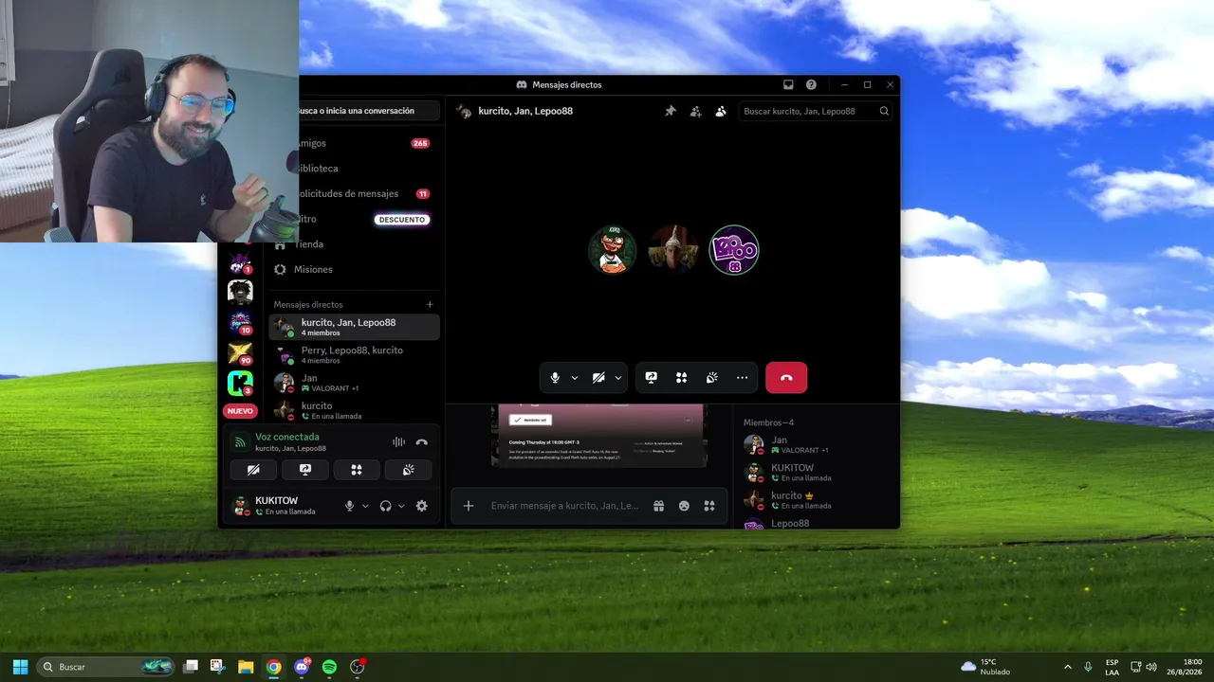1214x682 pixels.
Task: Open File Explorer from the taskbar
Action: coord(246,667)
